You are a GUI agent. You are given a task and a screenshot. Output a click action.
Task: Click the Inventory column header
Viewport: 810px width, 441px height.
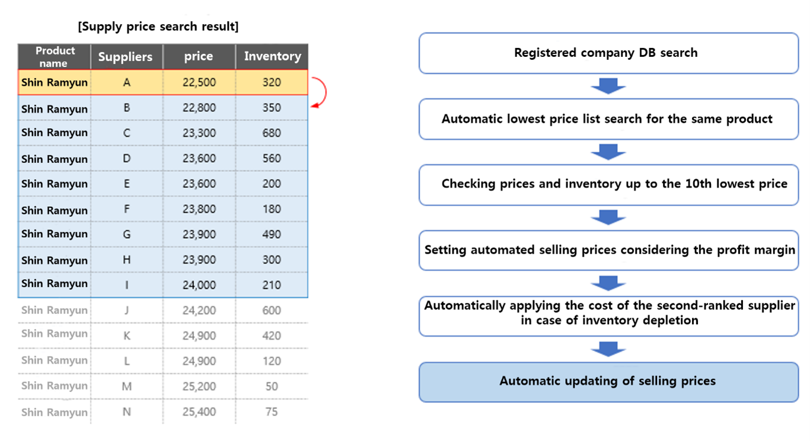pyautogui.click(x=272, y=57)
